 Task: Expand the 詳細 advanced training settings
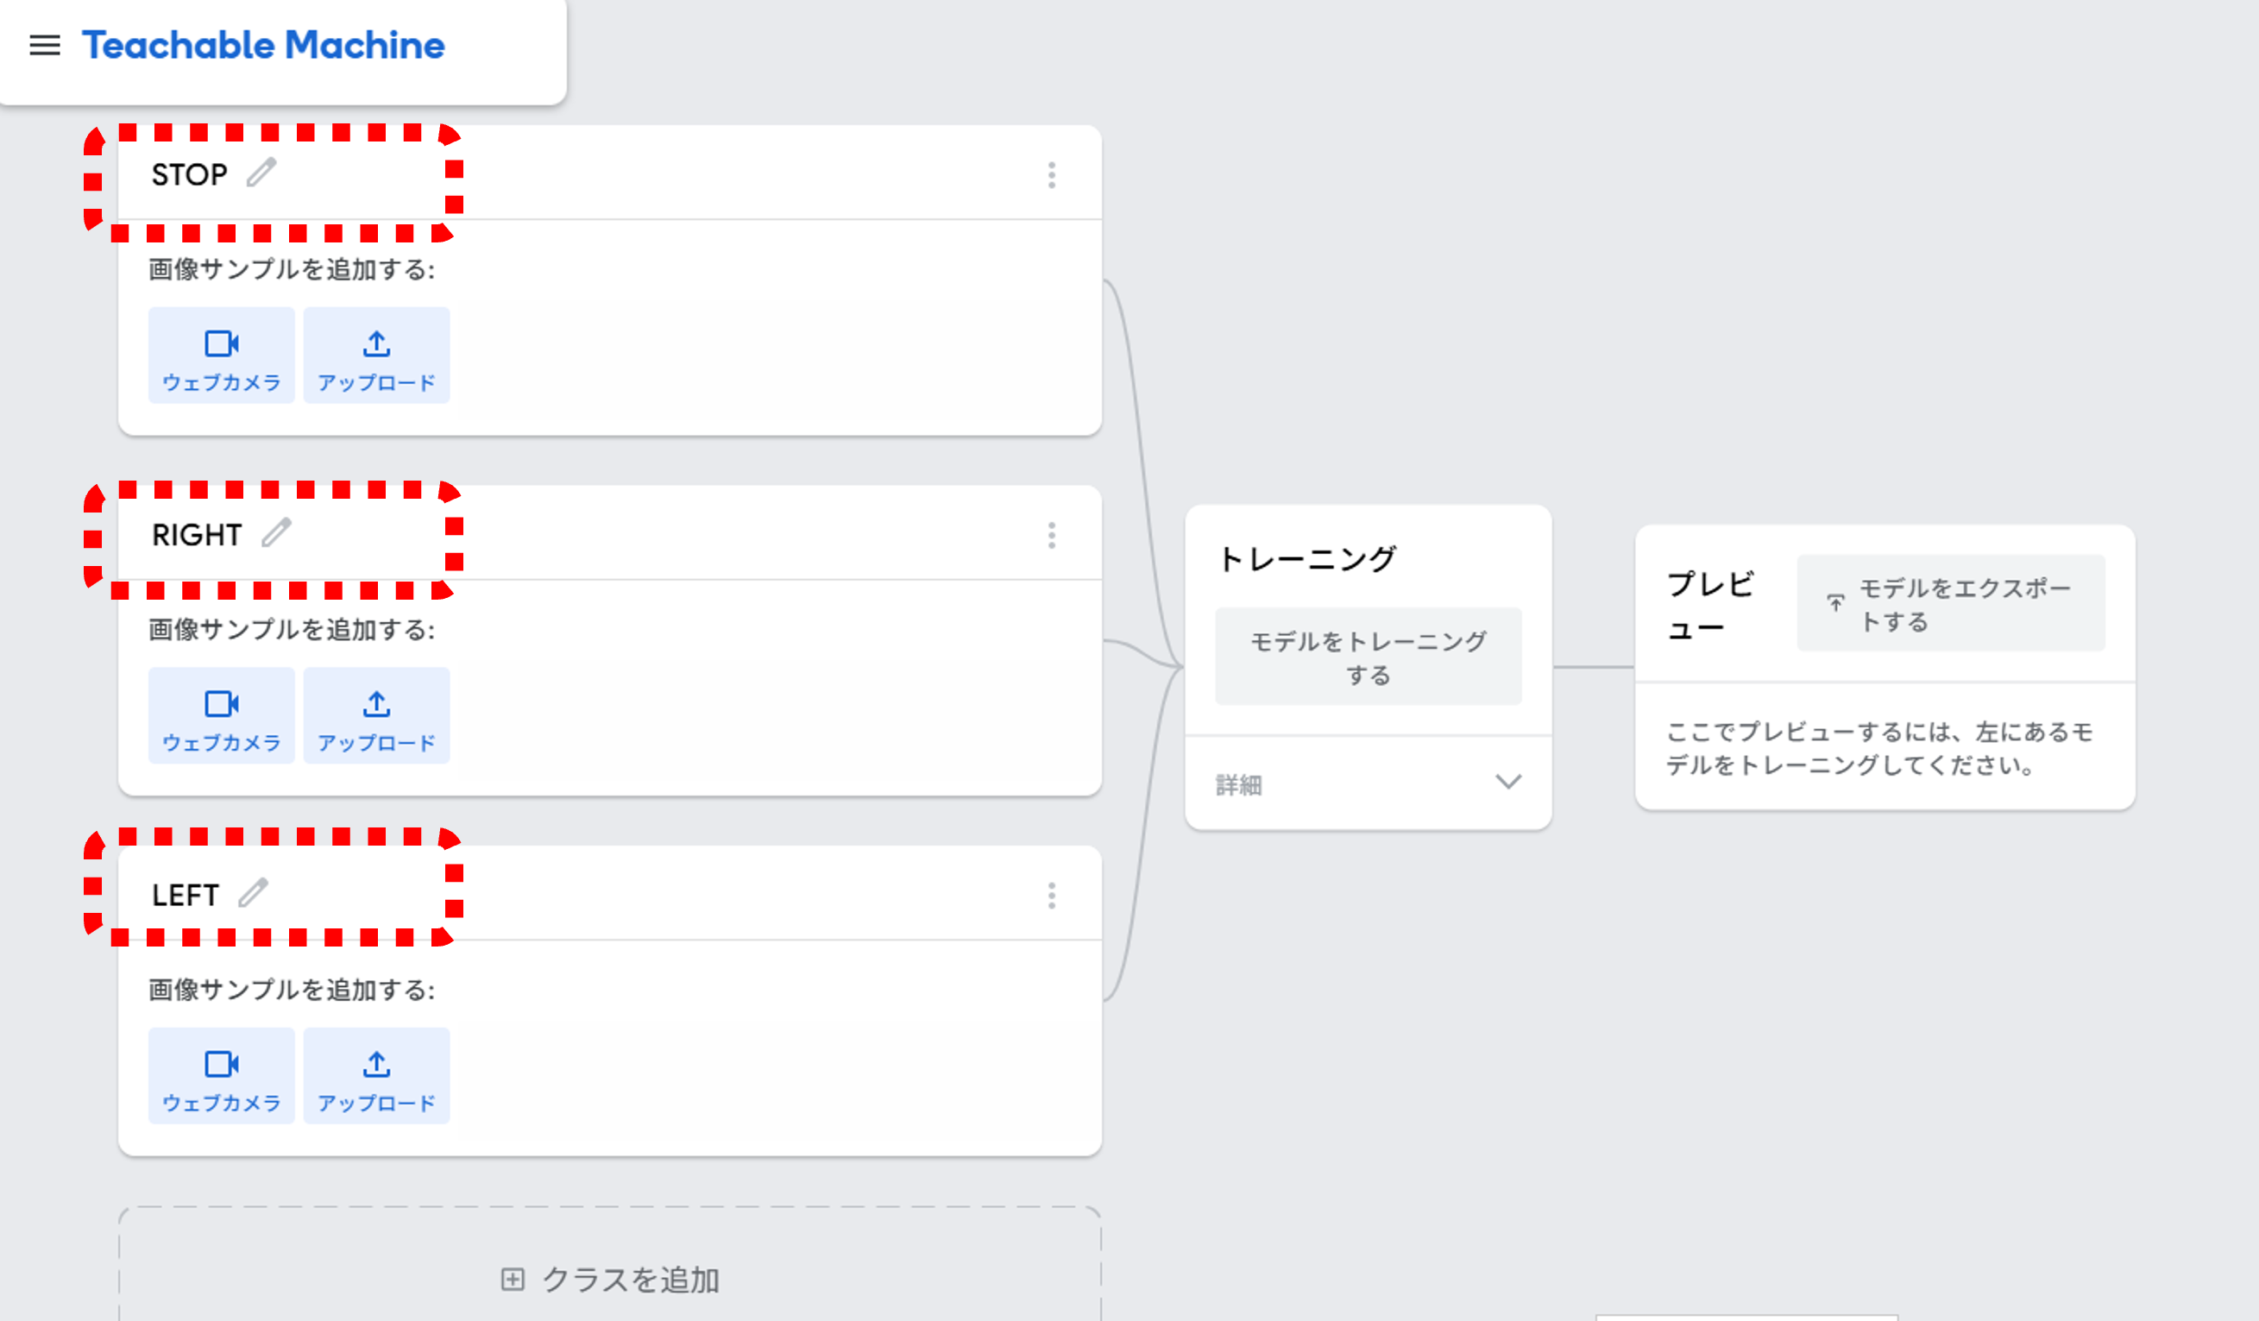(x=1368, y=783)
